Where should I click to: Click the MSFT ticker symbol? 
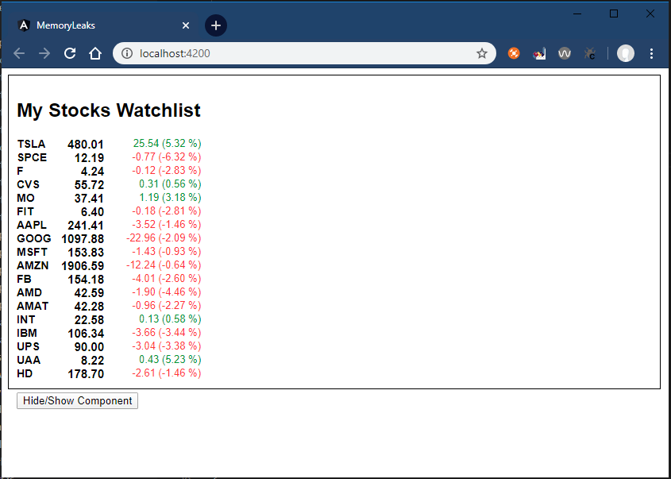tap(32, 252)
